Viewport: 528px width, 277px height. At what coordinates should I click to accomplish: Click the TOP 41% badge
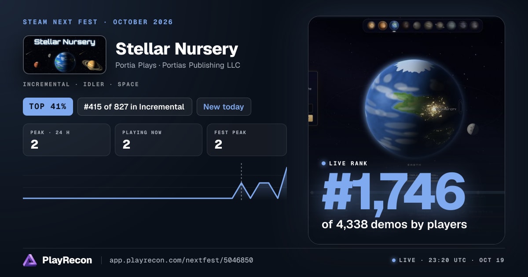click(48, 106)
